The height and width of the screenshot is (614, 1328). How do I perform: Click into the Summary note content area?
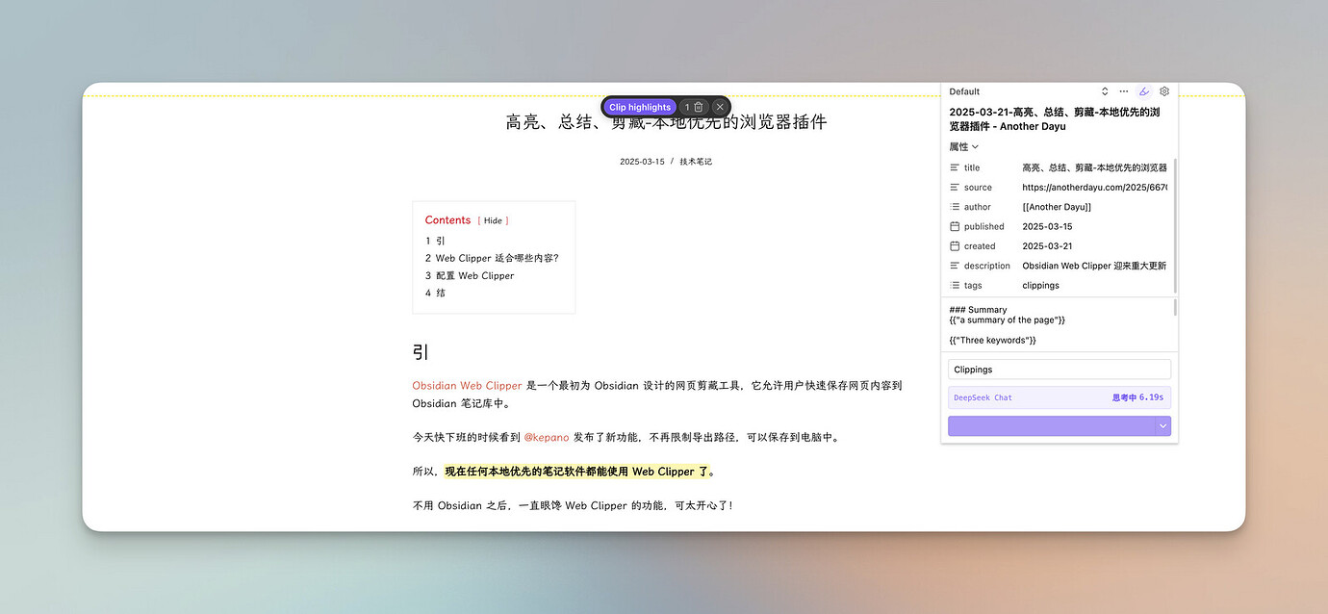click(x=1057, y=325)
